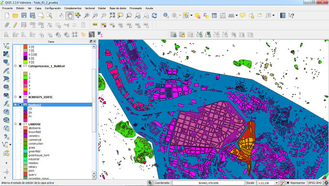This screenshot has width=329, height=186.
Task: Click the coordinate input field
Action: click(209, 183)
